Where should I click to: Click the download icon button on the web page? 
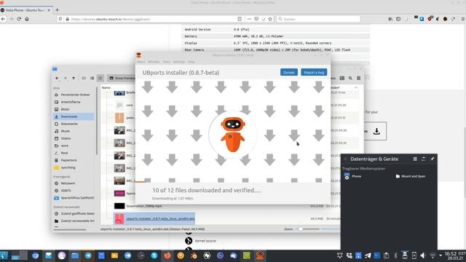(x=376, y=131)
